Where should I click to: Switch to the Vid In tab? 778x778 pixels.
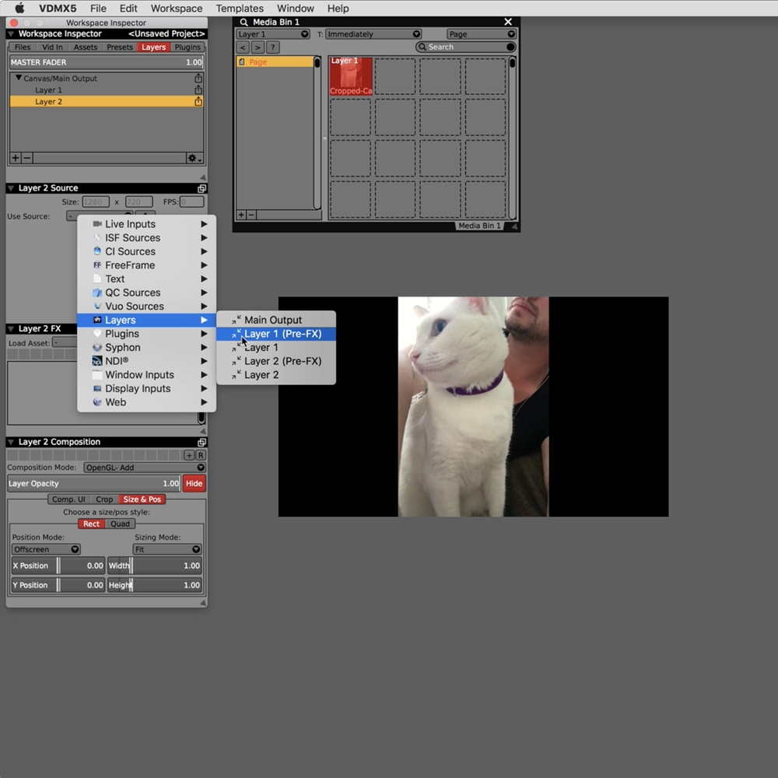52,47
